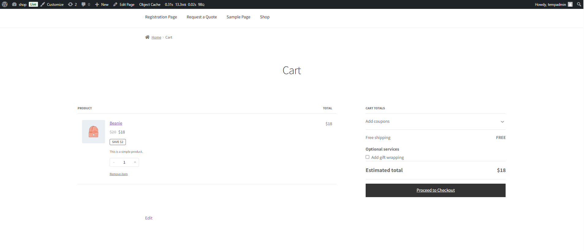Click the Cart page heading
The image size is (584, 251).
(292, 71)
